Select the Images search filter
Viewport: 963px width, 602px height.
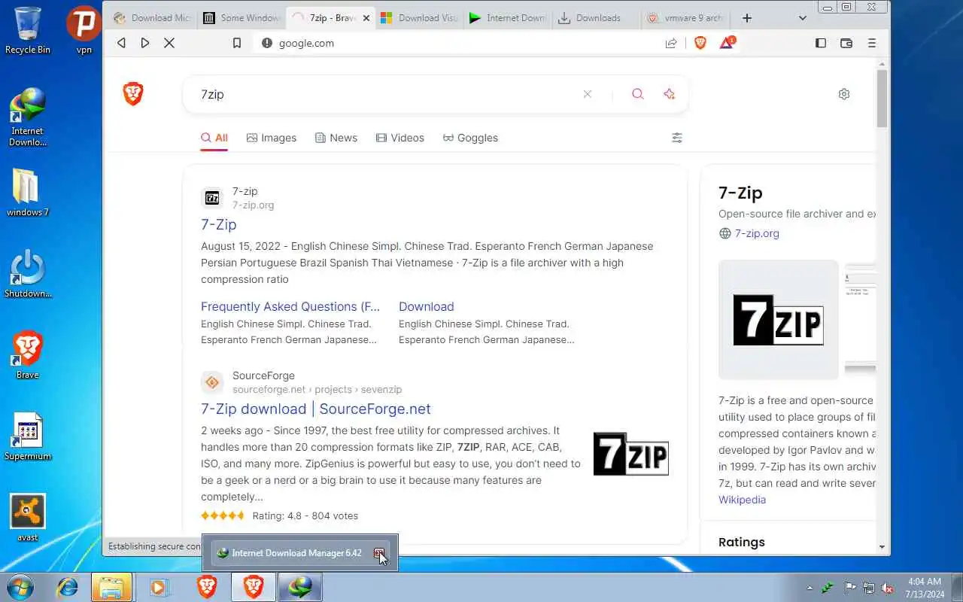[x=272, y=138]
